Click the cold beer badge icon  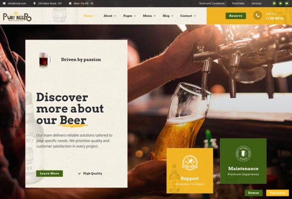243,154
